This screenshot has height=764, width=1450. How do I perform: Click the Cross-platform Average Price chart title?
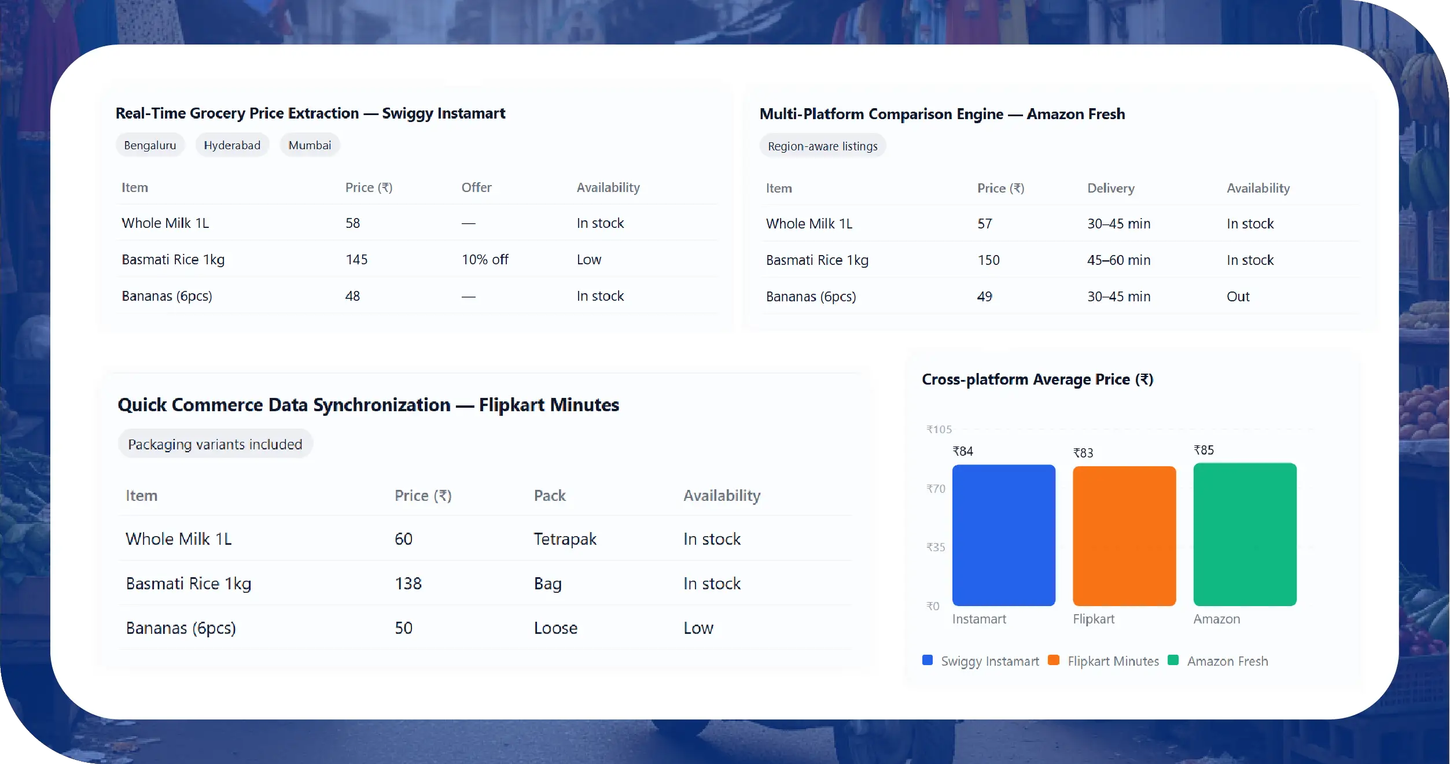pos(1038,379)
